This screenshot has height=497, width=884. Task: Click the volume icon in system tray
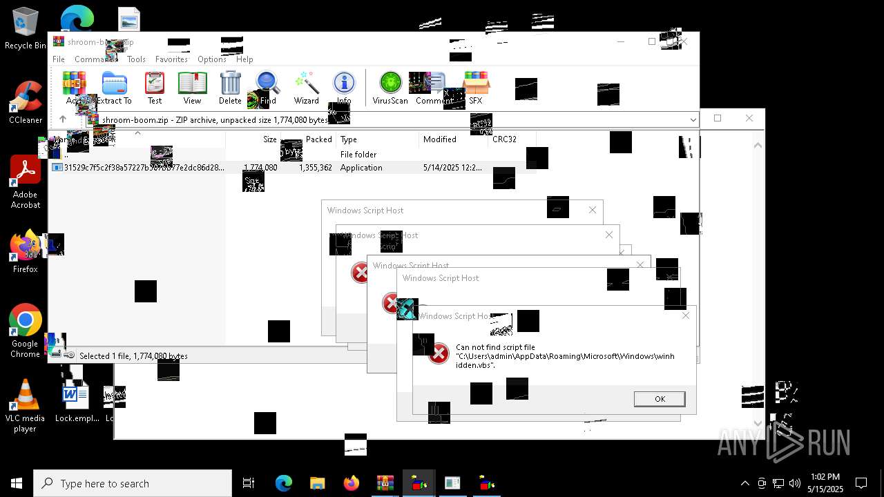(795, 483)
